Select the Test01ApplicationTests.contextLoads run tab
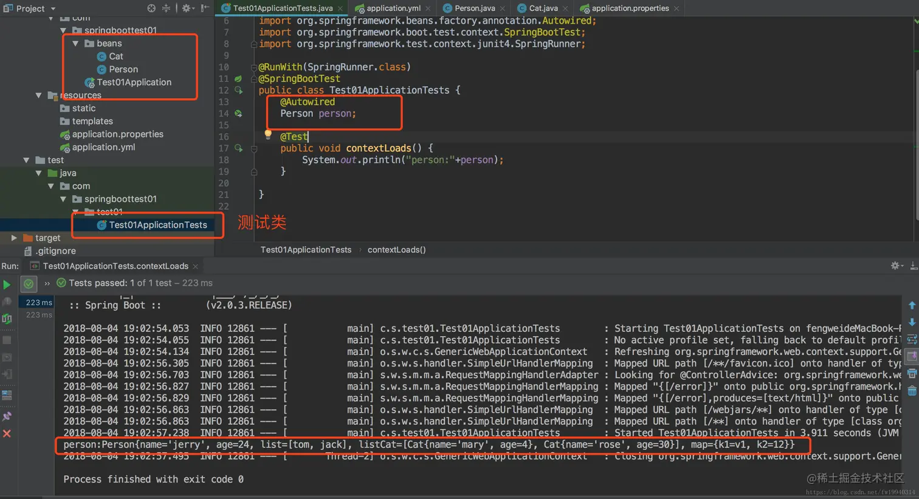 115,266
